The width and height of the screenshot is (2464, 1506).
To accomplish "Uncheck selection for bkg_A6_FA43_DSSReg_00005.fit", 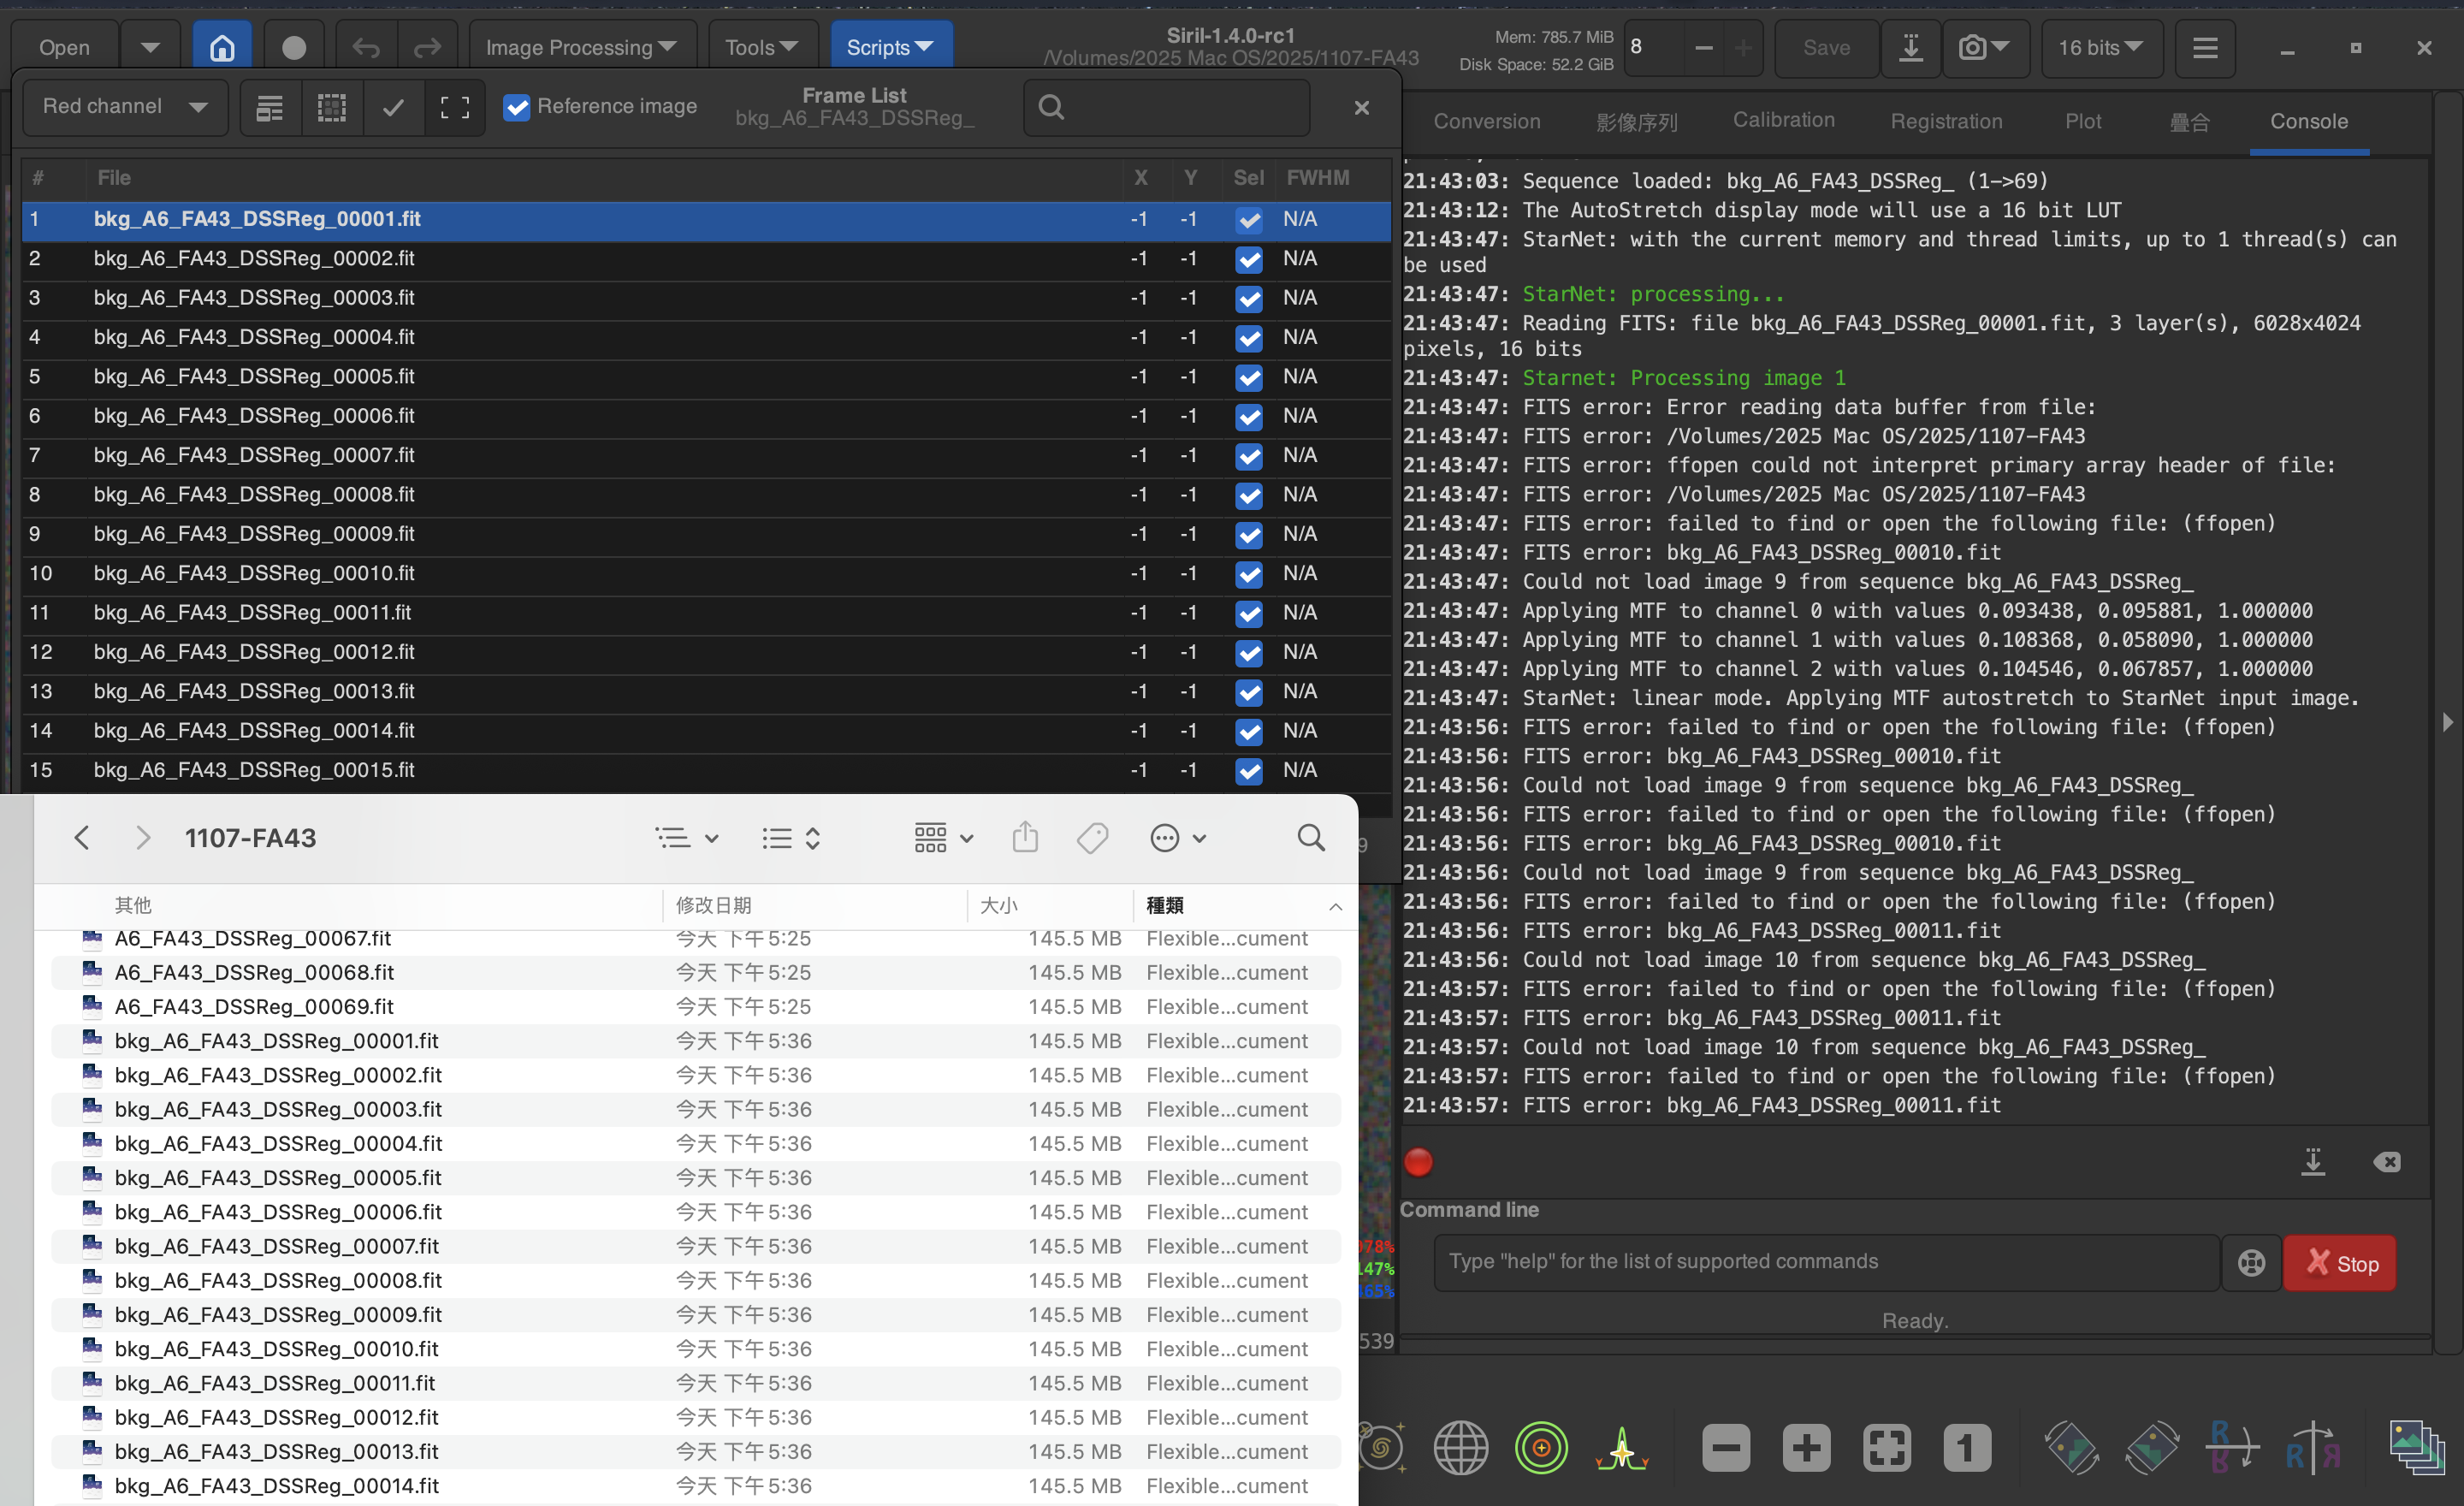I will point(1248,377).
